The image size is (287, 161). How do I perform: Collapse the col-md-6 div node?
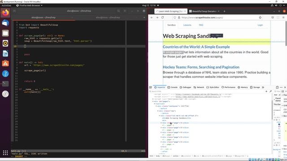point(160,115)
